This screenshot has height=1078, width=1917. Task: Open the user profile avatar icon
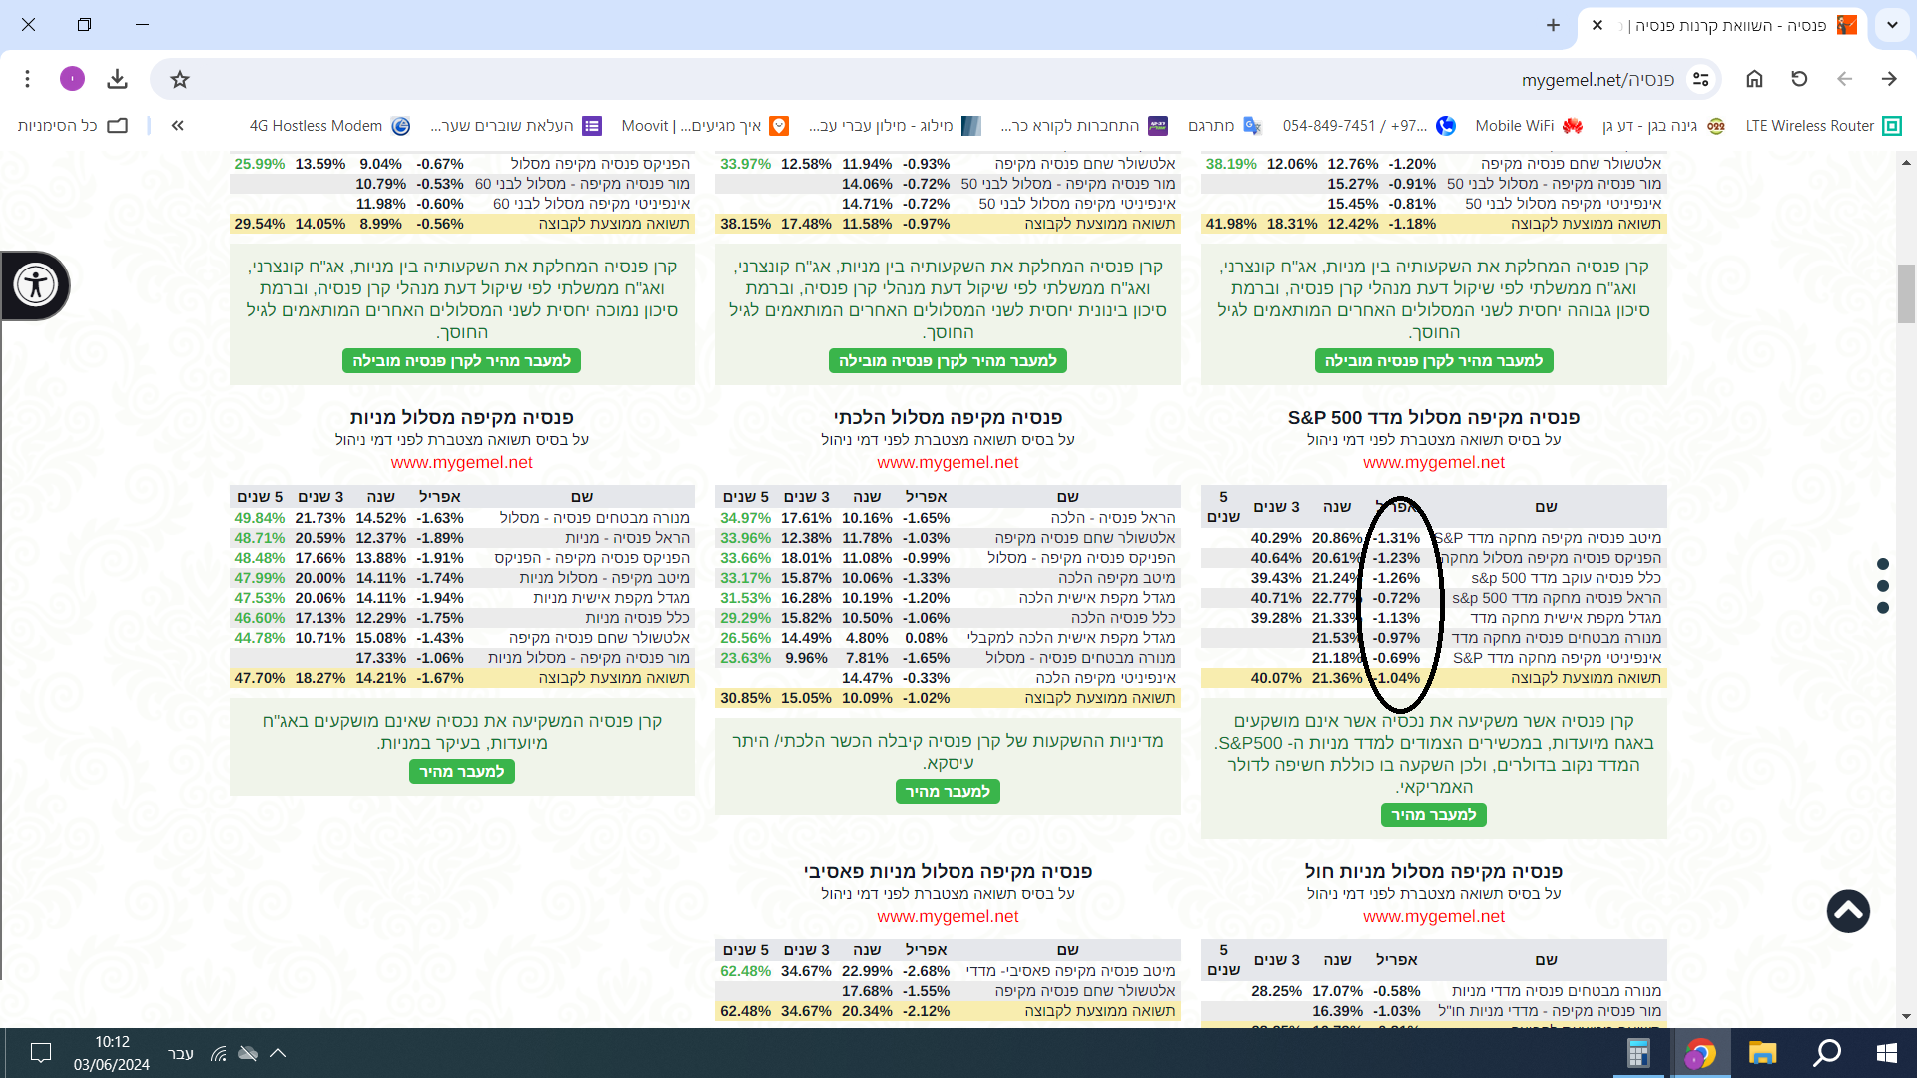[x=72, y=79]
